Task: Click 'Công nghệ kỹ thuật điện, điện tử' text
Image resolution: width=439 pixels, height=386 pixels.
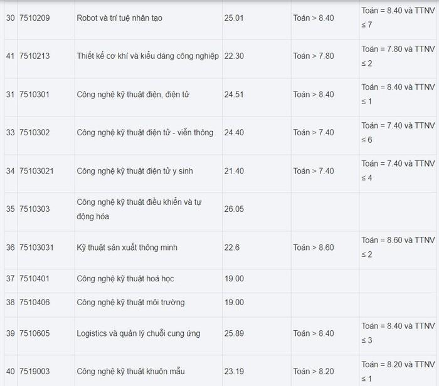Action: click(133, 95)
